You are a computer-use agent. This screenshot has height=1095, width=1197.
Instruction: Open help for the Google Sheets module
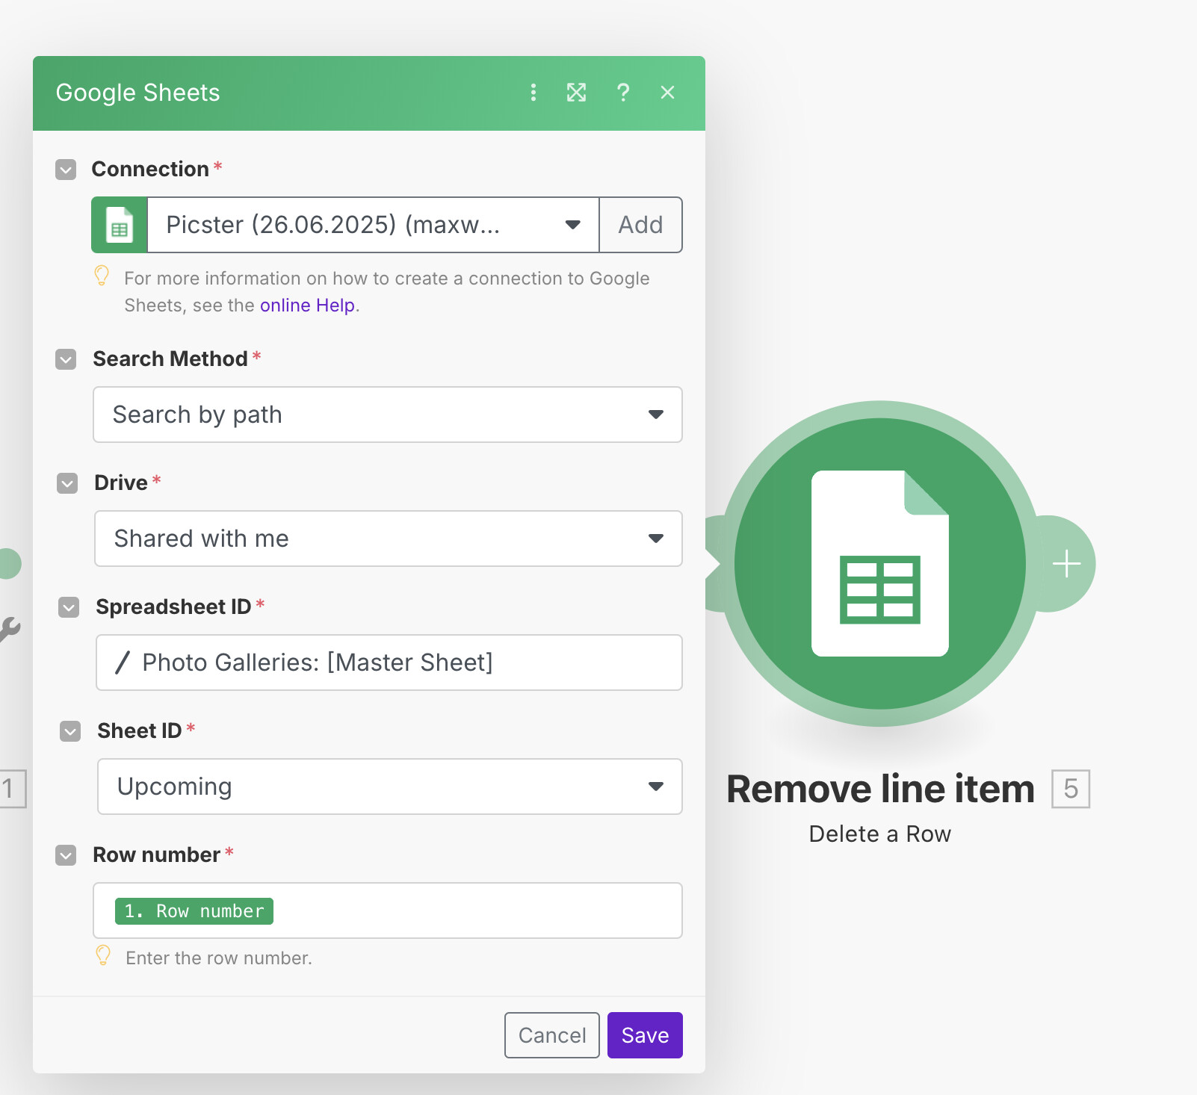[622, 92]
